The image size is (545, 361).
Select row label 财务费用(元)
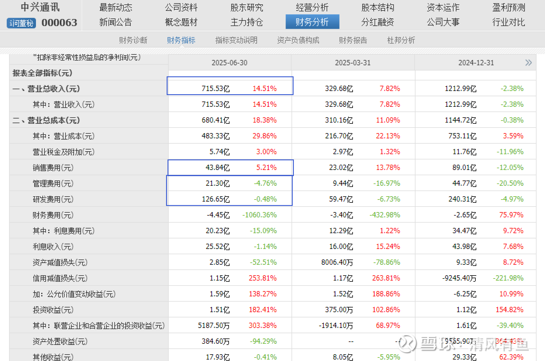53,215
